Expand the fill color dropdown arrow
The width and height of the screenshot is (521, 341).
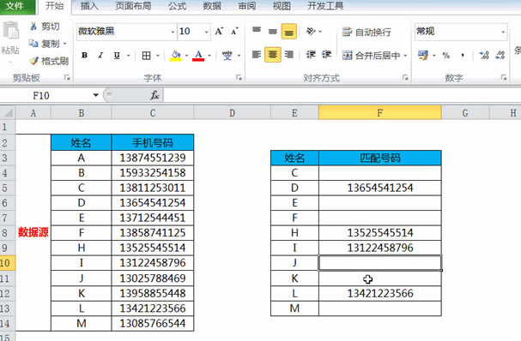point(186,56)
